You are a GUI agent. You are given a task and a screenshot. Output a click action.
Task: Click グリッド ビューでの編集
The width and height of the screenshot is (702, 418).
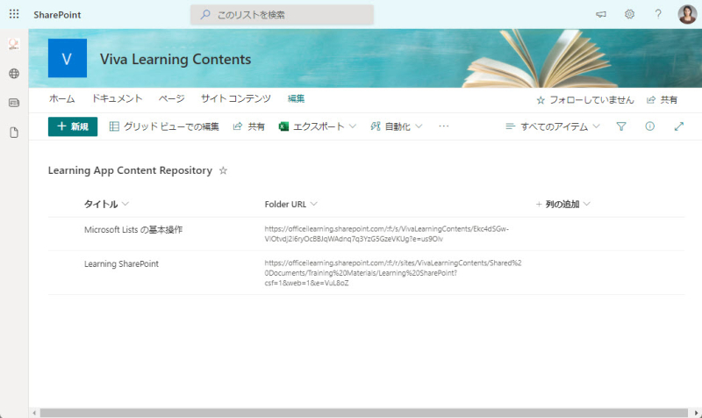(x=164, y=126)
